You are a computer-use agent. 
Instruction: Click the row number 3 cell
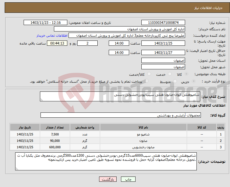221,147
